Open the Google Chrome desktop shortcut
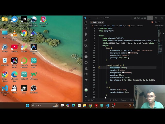This screenshot has width=165, height=124. tap(24, 35)
